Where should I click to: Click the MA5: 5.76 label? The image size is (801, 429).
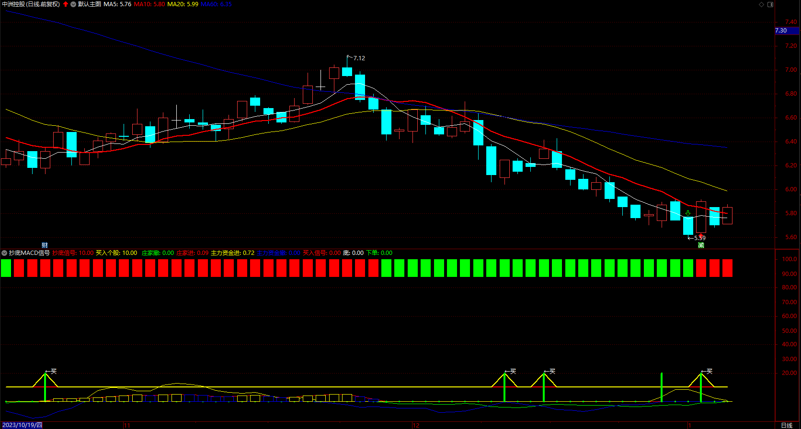(117, 4)
